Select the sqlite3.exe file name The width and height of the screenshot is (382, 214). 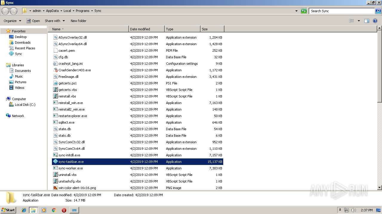[66, 122]
